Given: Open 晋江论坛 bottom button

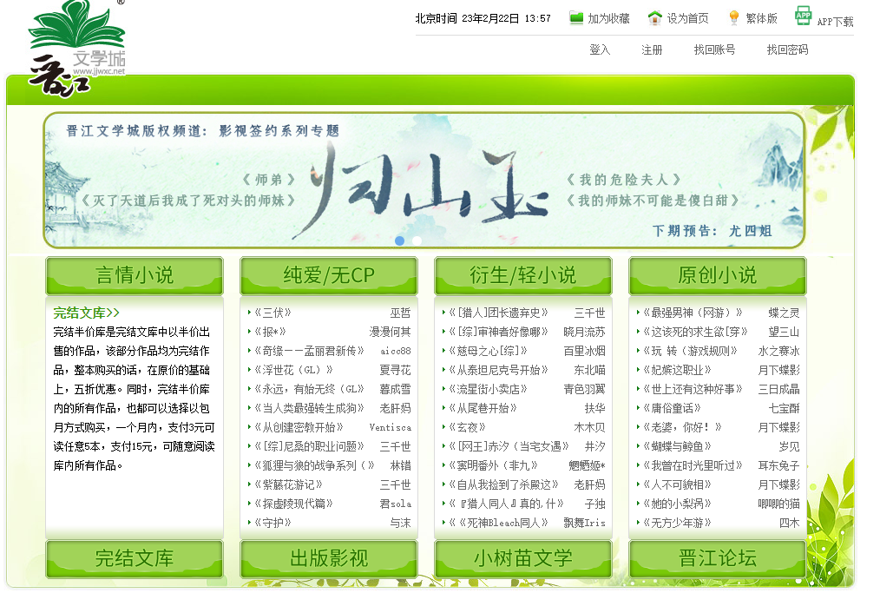Looking at the screenshot, I should 717,559.
